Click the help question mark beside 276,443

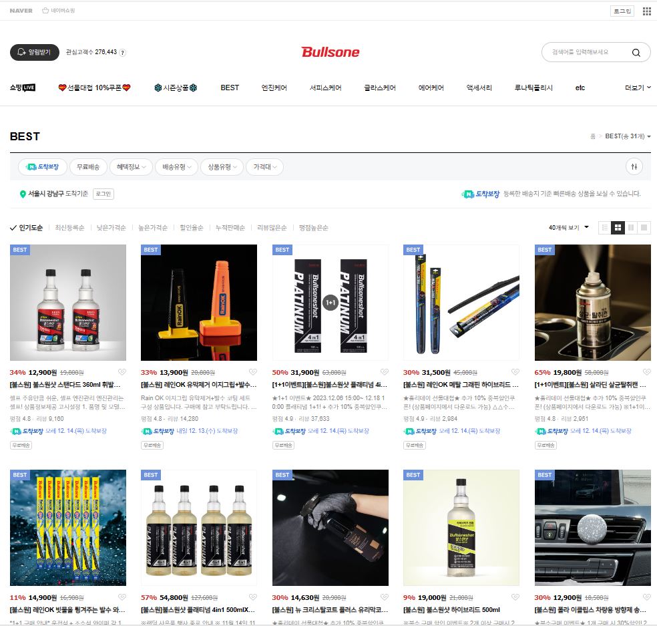[122, 52]
